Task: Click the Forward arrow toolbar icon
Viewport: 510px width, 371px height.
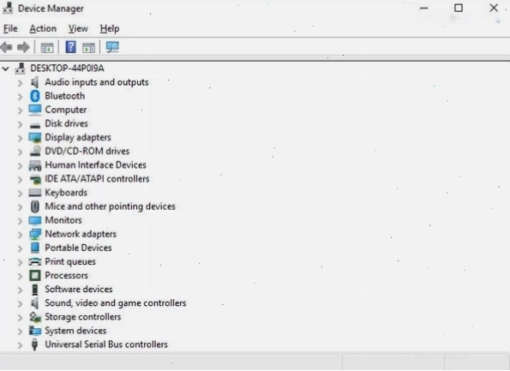Action: [x=23, y=47]
